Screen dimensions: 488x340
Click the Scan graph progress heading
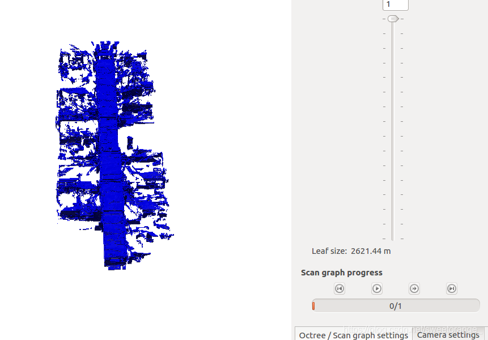[x=341, y=273]
